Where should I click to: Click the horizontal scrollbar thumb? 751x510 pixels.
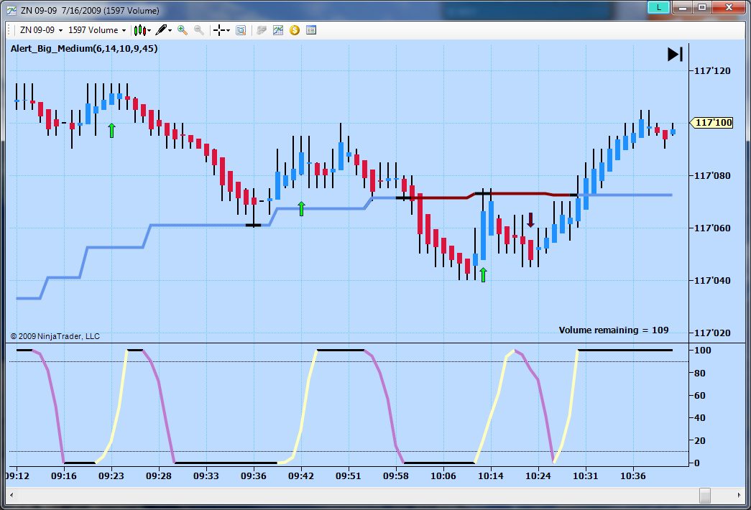tap(704, 495)
